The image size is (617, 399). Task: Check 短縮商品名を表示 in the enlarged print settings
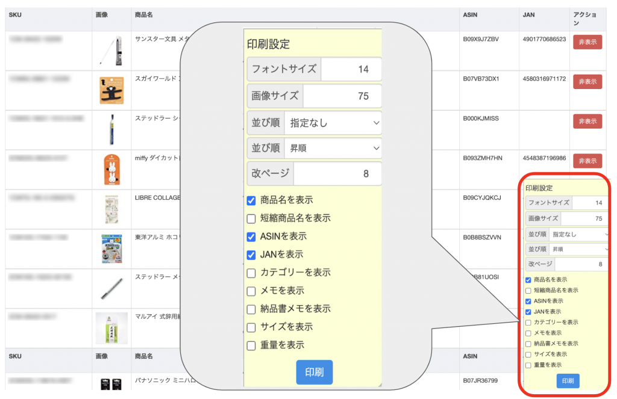click(251, 218)
